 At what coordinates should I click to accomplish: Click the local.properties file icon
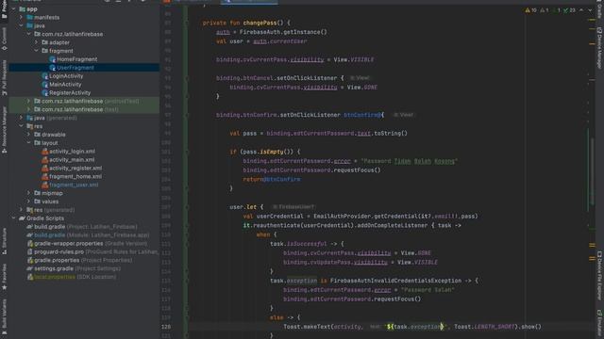pos(29,277)
